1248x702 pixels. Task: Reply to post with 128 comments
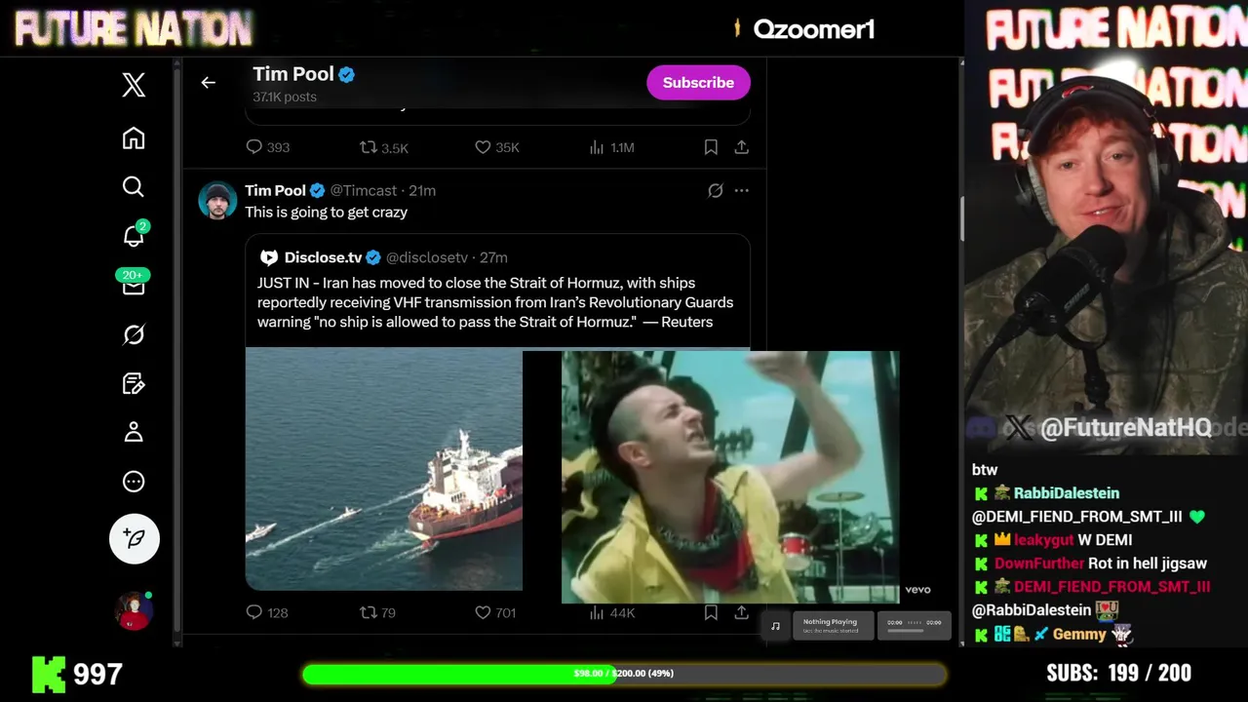pyautogui.click(x=266, y=612)
